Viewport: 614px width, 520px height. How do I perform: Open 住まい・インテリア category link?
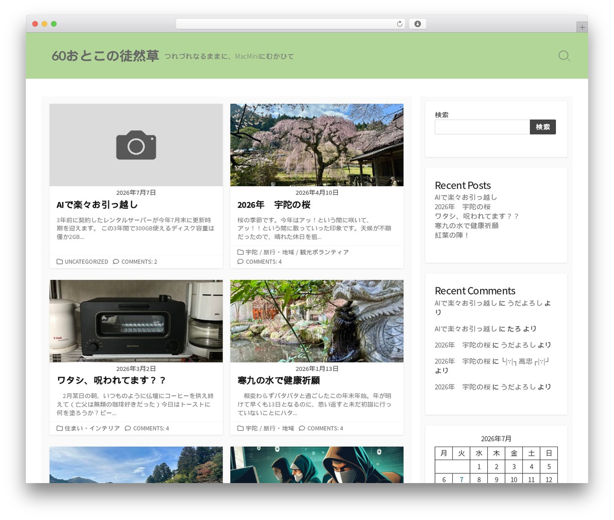[92, 428]
